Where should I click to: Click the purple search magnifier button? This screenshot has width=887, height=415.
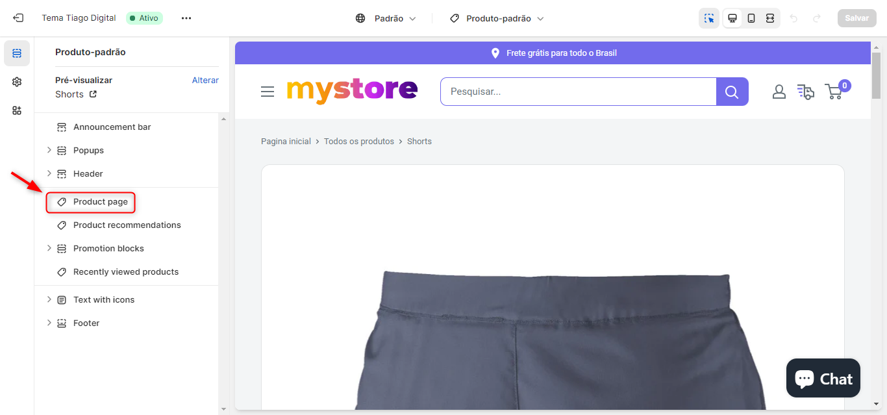click(732, 92)
